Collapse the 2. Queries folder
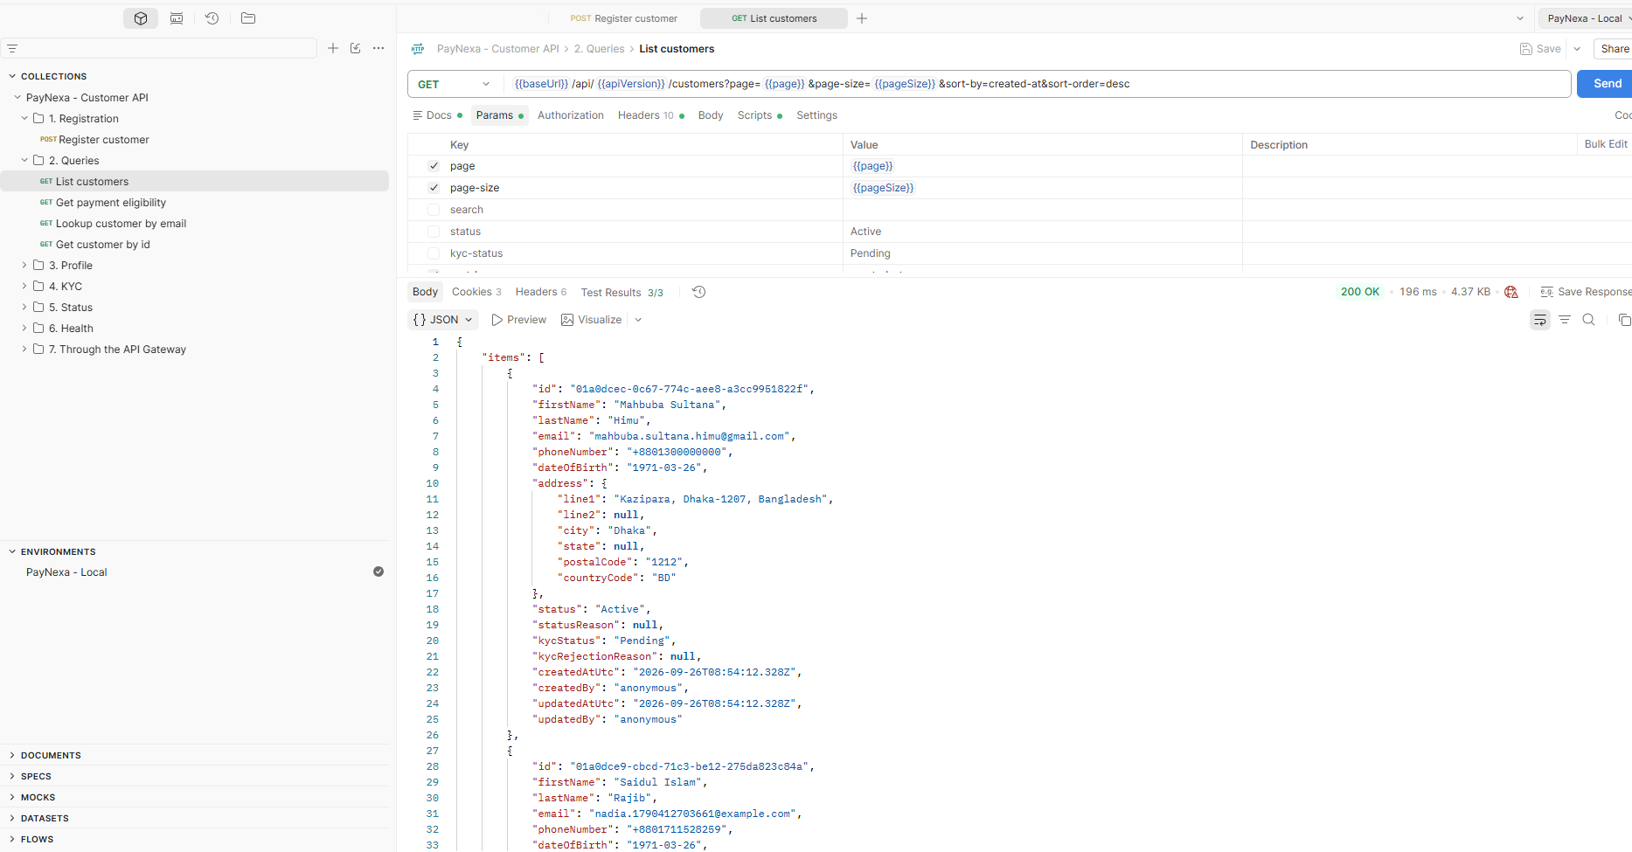 pos(24,161)
